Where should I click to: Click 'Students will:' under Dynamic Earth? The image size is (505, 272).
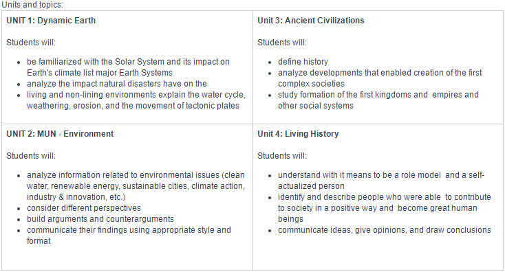[x=31, y=43]
